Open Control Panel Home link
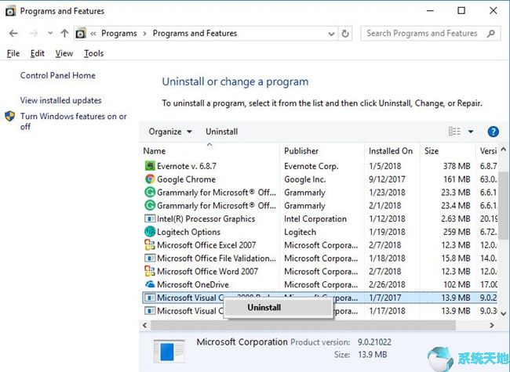Viewport: 510px width, 372px height. (x=58, y=75)
